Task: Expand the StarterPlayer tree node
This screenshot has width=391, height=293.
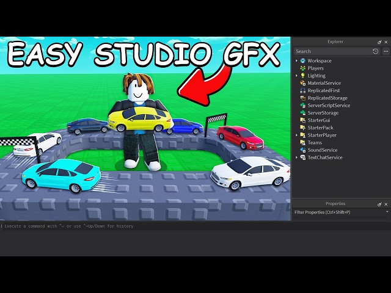Action: click(x=296, y=135)
